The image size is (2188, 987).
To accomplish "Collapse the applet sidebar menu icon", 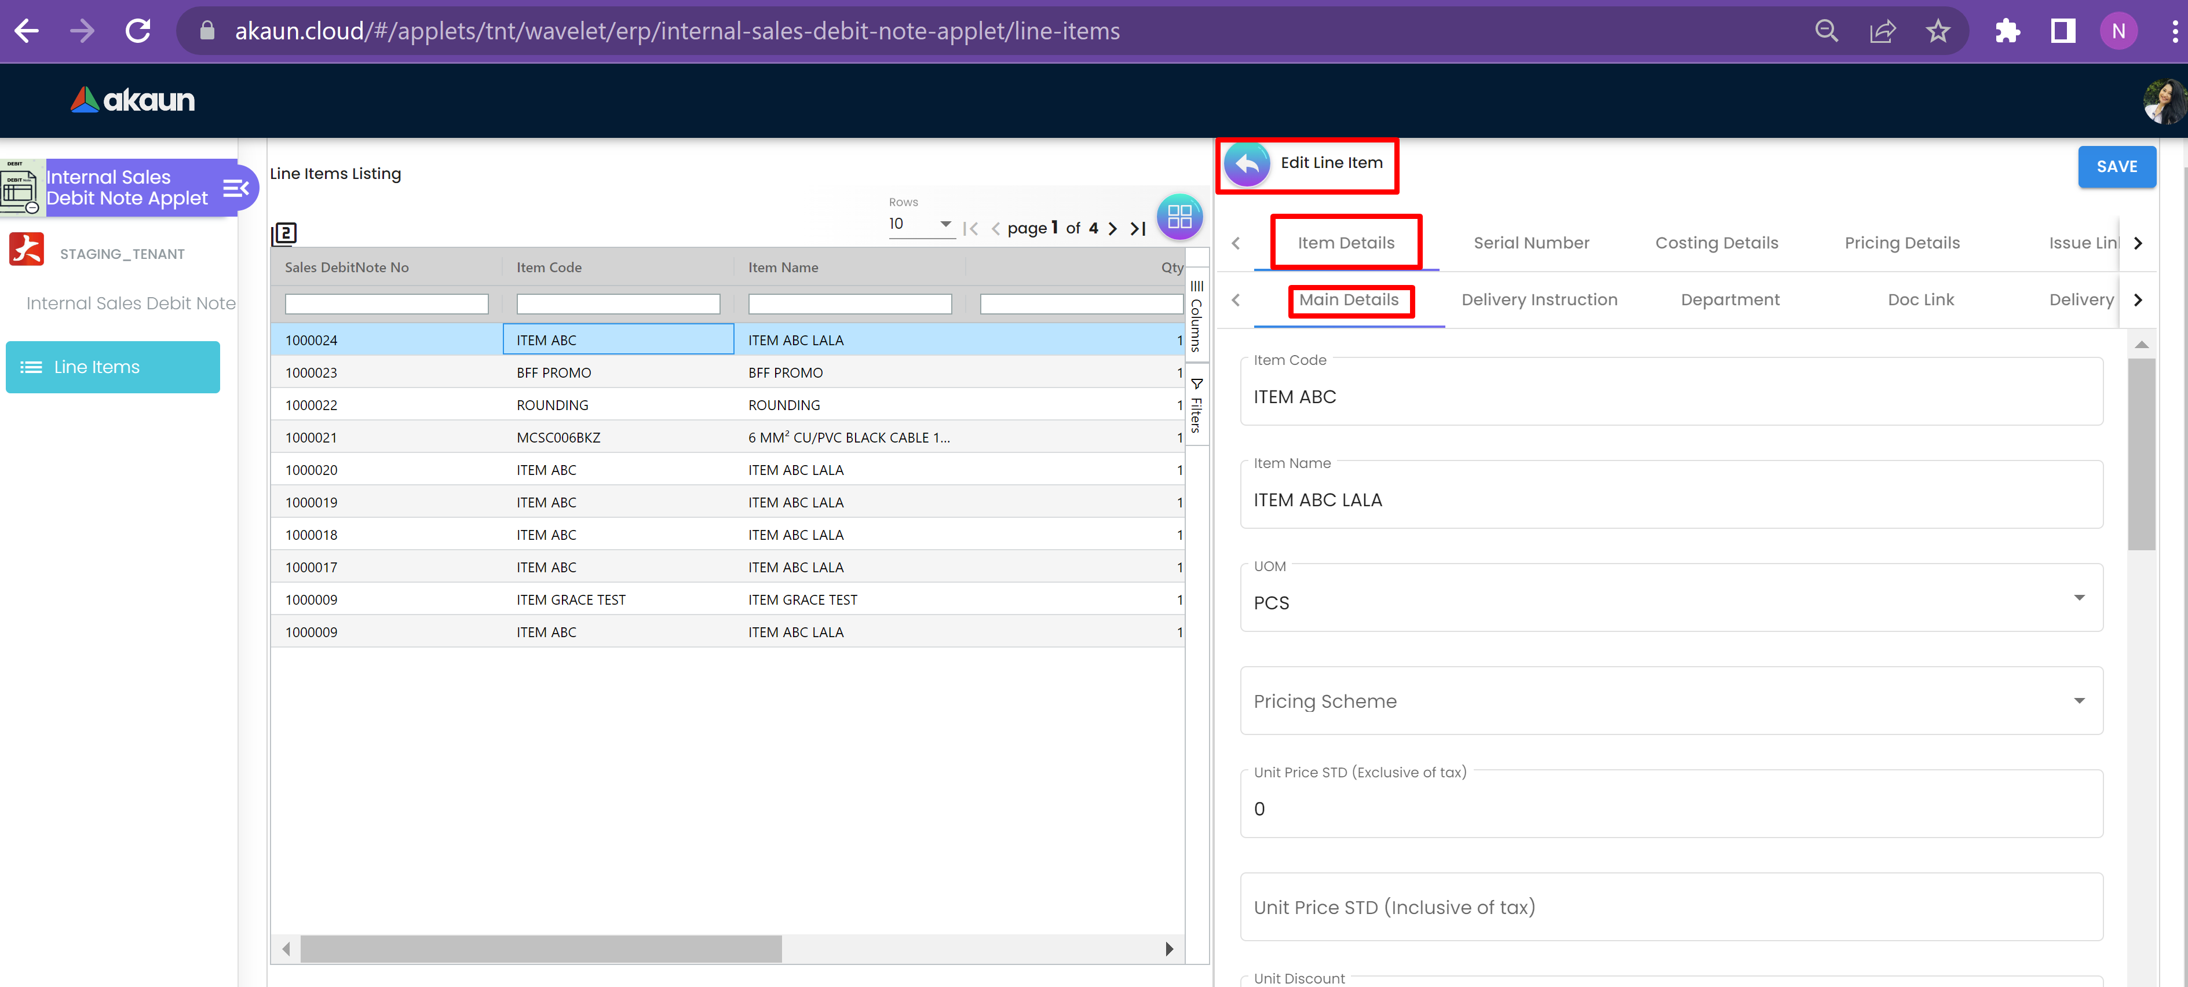I will [x=235, y=188].
